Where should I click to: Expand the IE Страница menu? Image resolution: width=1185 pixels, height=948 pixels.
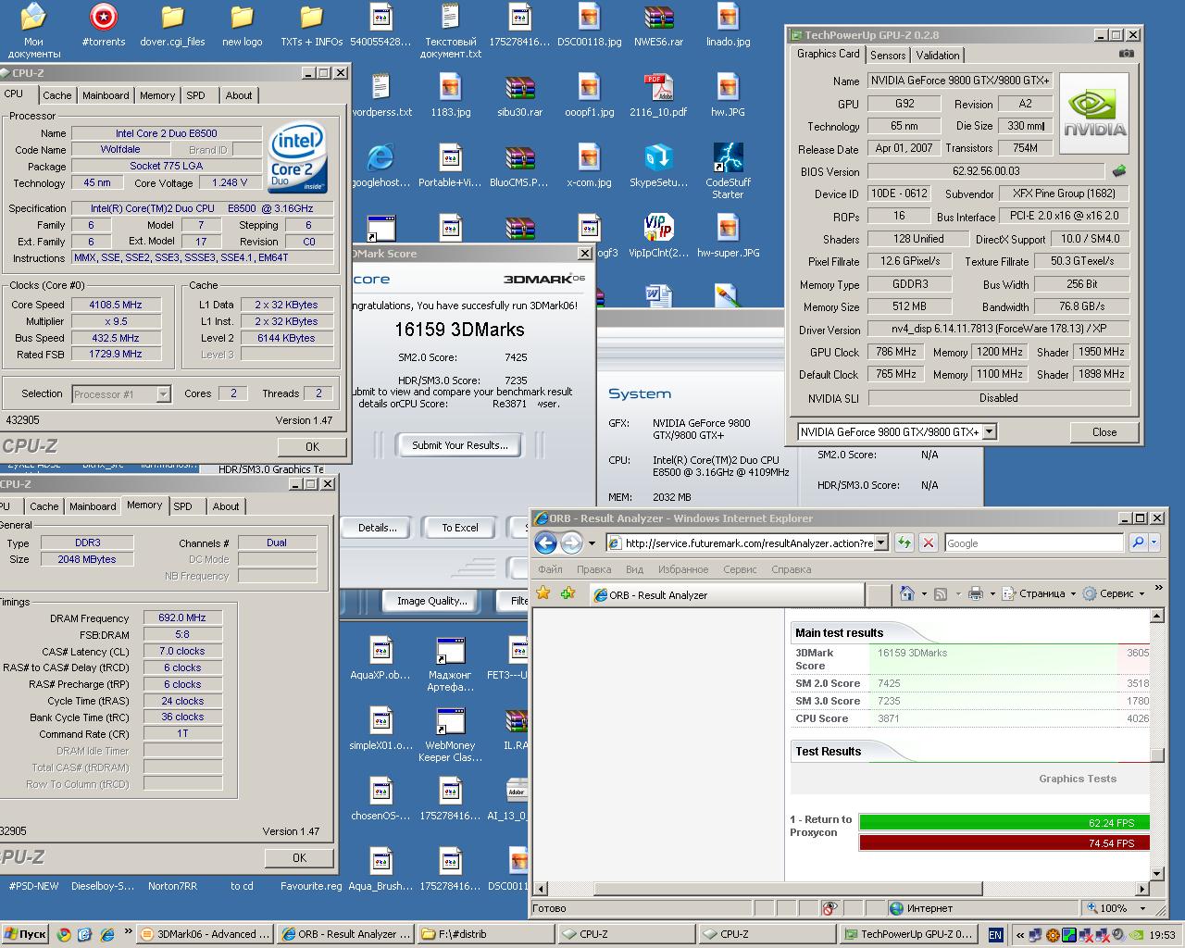click(1040, 593)
